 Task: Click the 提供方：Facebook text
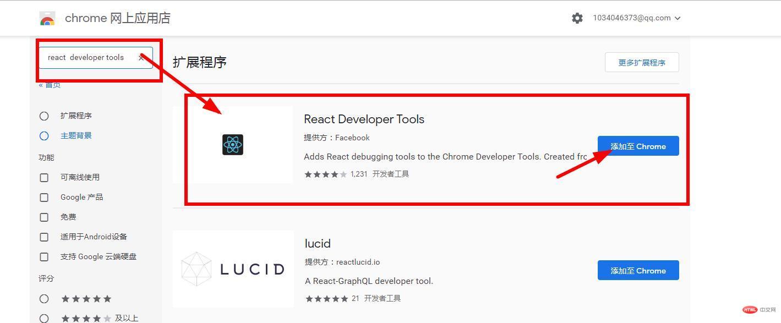(x=337, y=138)
